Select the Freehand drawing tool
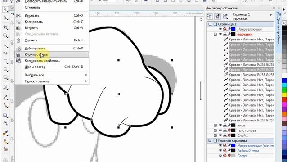Viewport: 288px width, 162px height. pos(5,45)
